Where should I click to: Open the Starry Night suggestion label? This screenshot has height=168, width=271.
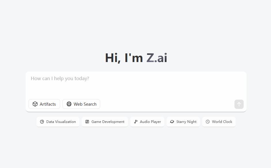(x=186, y=122)
